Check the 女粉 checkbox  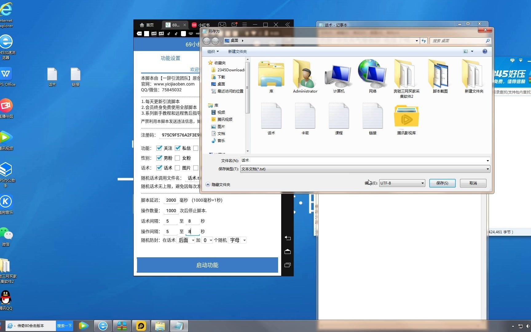coord(177,158)
